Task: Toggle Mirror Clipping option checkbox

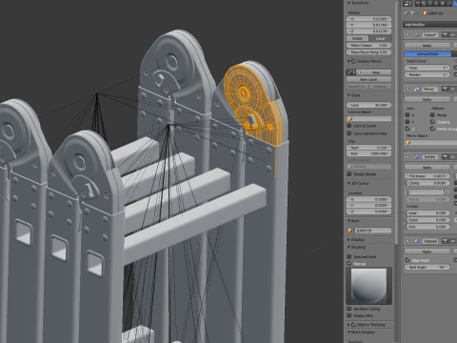Action: pyautogui.click(x=432, y=122)
